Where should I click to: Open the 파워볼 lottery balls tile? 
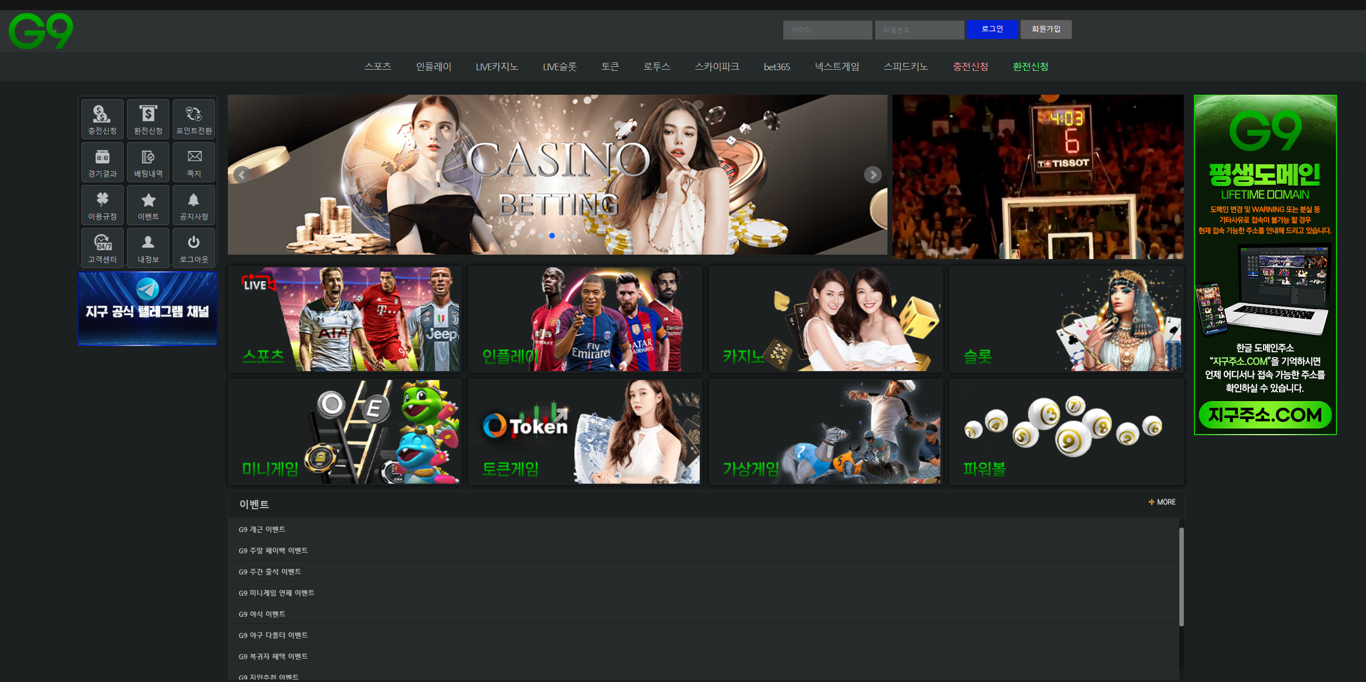1066,431
